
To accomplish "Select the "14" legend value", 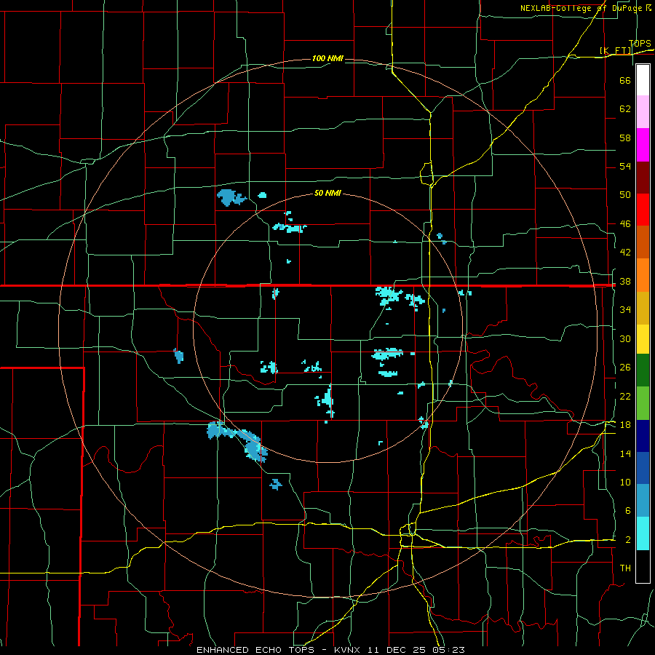I will pos(625,453).
